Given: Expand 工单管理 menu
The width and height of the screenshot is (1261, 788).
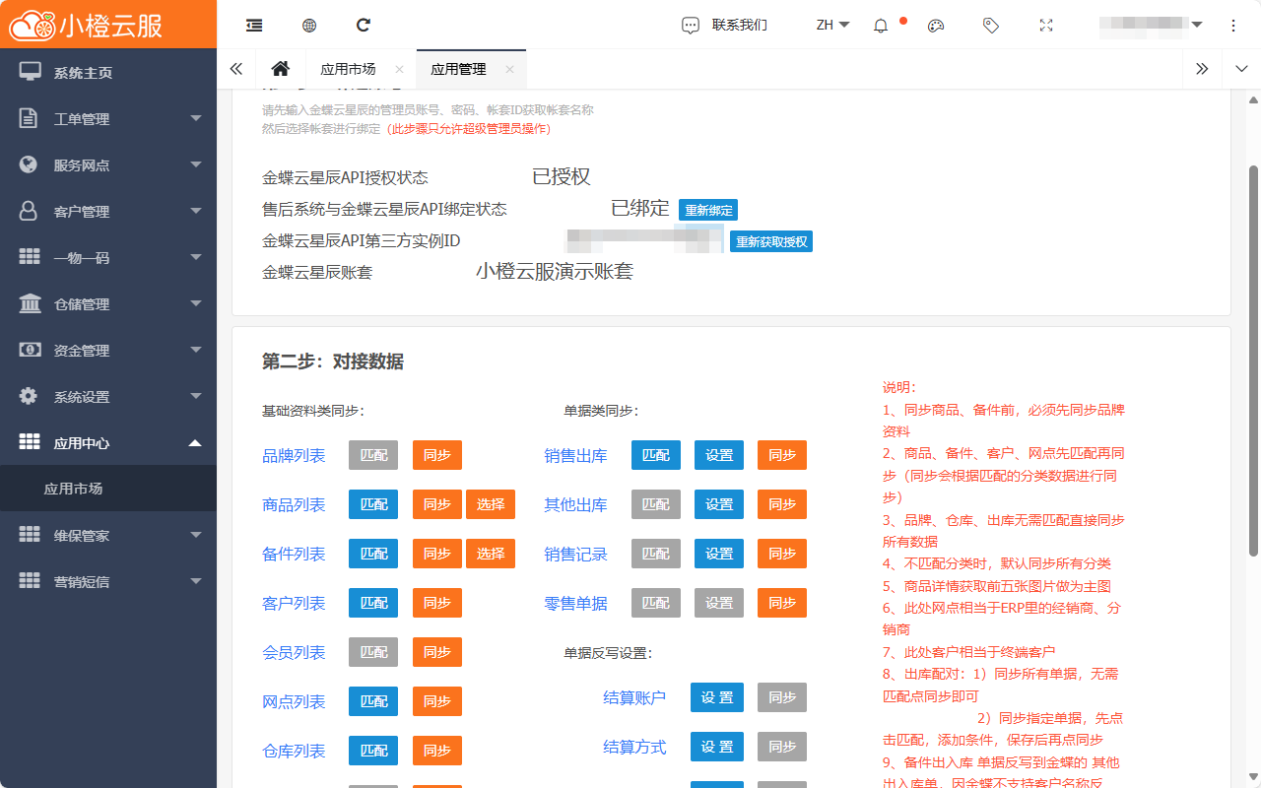Looking at the screenshot, I should tap(108, 118).
